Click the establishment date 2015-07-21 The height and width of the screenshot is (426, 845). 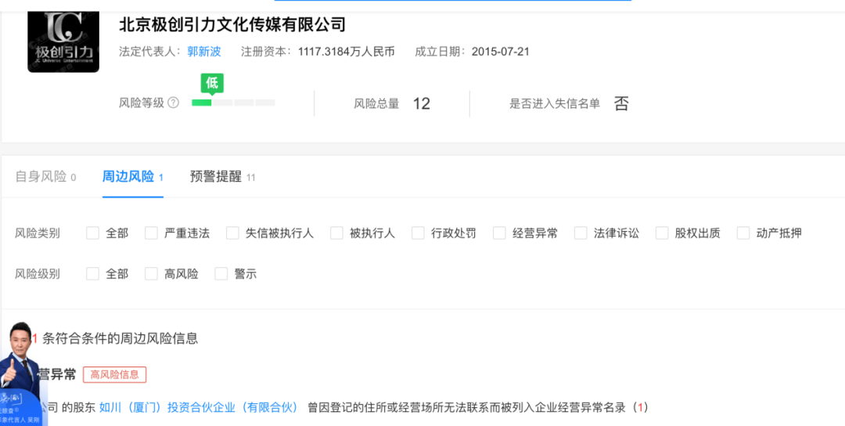coord(501,52)
